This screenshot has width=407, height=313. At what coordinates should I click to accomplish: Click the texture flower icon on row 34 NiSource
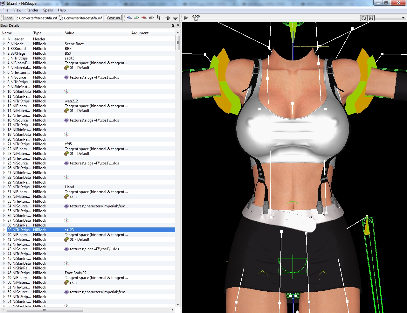[66, 206]
